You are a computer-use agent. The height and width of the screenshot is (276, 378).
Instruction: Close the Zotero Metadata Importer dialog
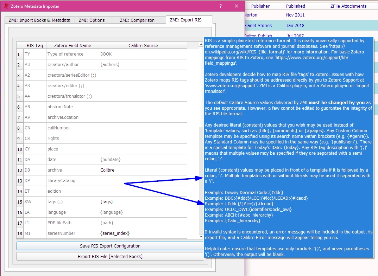(x=237, y=6)
